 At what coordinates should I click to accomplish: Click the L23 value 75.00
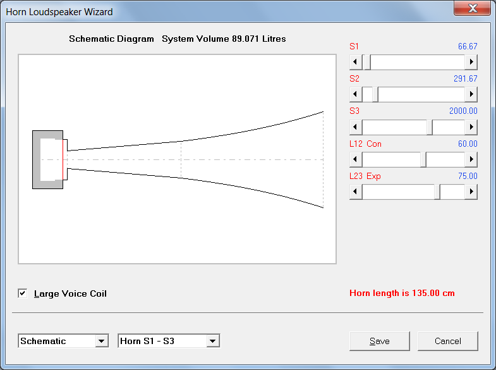pos(468,176)
